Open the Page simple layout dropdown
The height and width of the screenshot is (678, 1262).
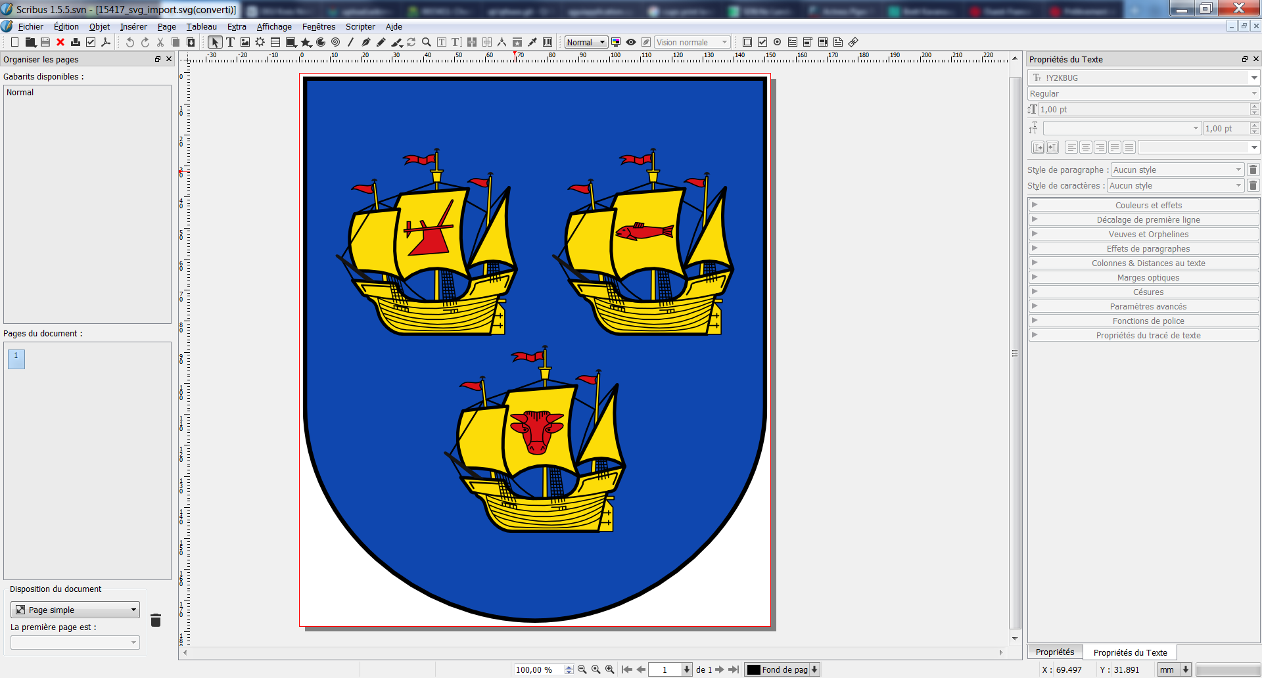tap(75, 610)
